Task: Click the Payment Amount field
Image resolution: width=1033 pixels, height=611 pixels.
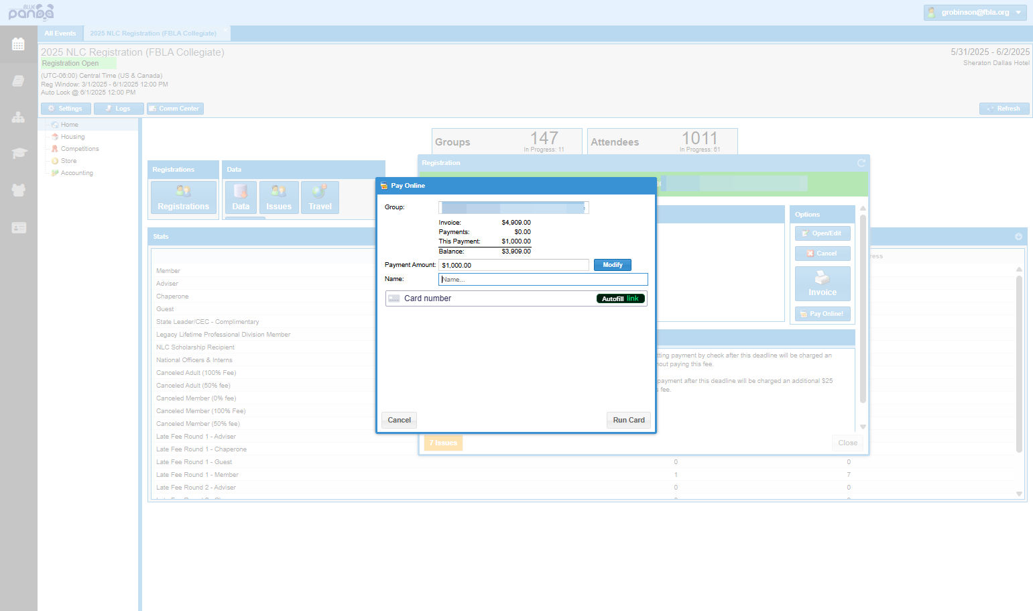Action: click(513, 265)
